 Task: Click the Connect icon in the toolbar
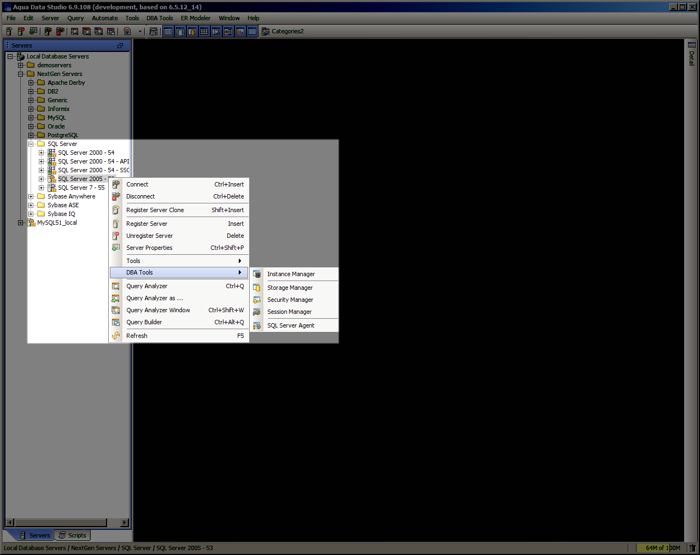pos(48,31)
